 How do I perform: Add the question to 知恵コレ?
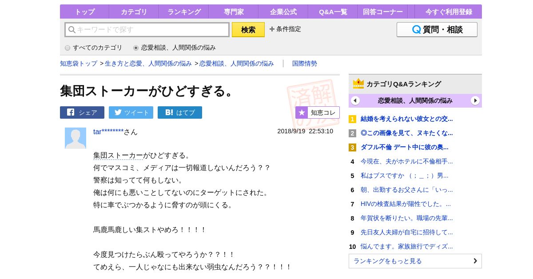(x=318, y=112)
